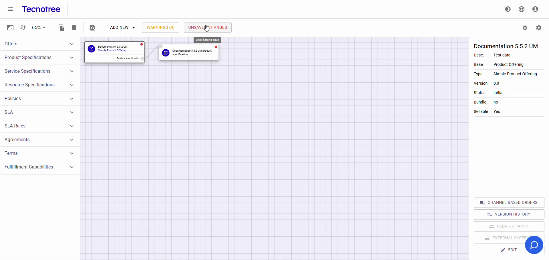The width and height of the screenshot is (549, 260).
Task: Click the debug bug icon
Action: [525, 28]
